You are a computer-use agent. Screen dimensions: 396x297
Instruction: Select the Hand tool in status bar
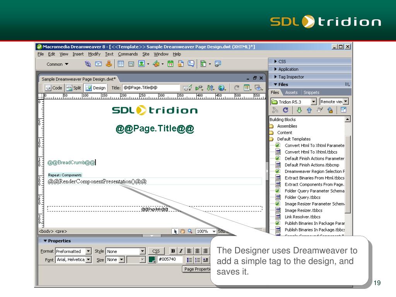click(x=183, y=231)
